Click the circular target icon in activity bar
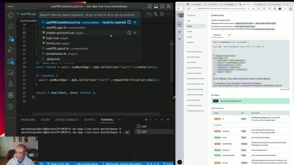294x165 pixels. click(11, 95)
